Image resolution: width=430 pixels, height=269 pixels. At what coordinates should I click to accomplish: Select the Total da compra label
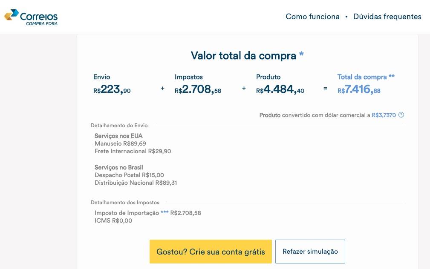366,77
